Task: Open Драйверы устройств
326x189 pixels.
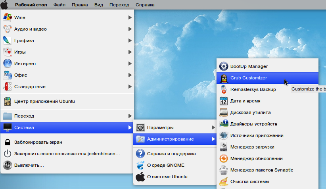Action: (x=267, y=124)
